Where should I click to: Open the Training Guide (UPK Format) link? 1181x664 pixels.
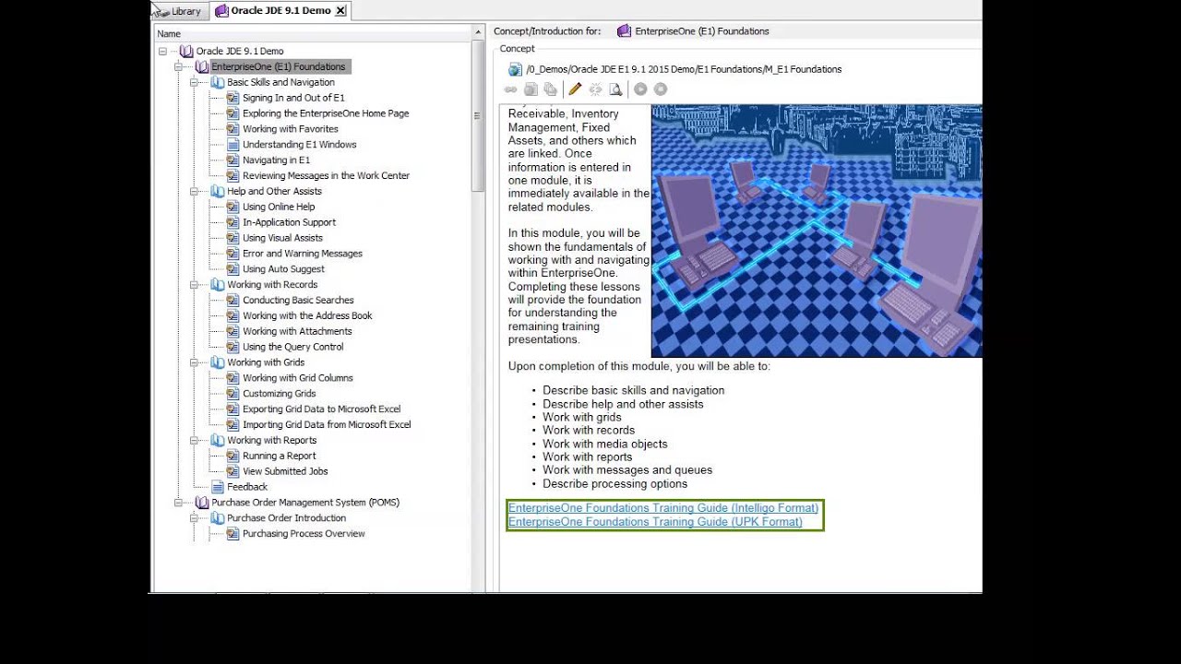655,522
